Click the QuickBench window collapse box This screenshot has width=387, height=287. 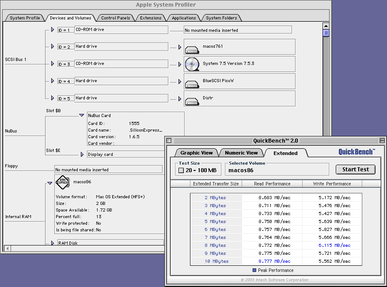[382, 140]
